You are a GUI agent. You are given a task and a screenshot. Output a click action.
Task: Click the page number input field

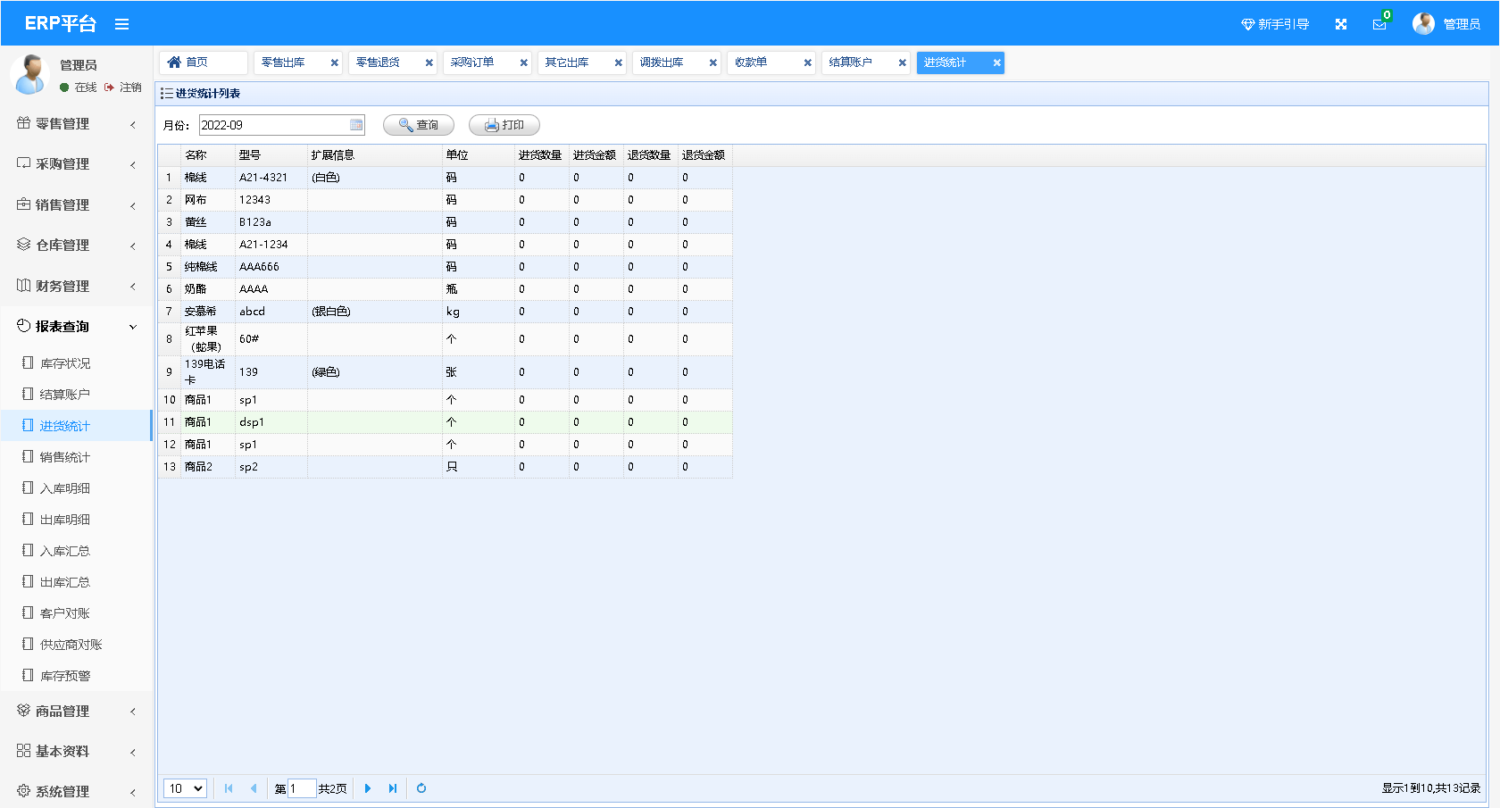click(x=302, y=788)
